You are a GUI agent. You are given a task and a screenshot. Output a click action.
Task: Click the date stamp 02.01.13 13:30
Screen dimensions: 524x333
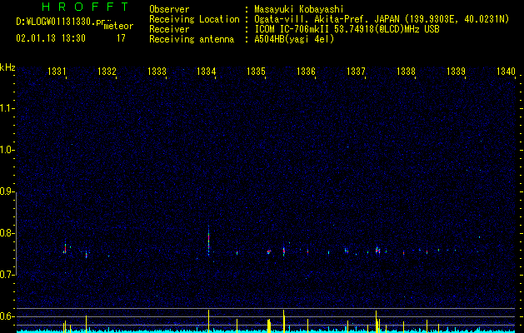51,38
